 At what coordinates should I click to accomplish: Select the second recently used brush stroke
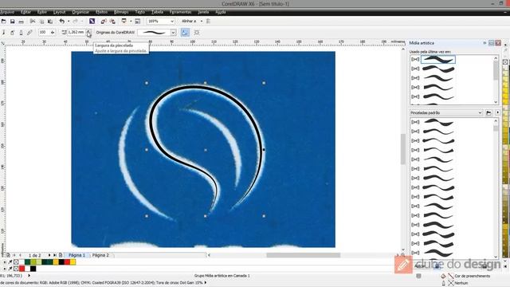click(437, 69)
